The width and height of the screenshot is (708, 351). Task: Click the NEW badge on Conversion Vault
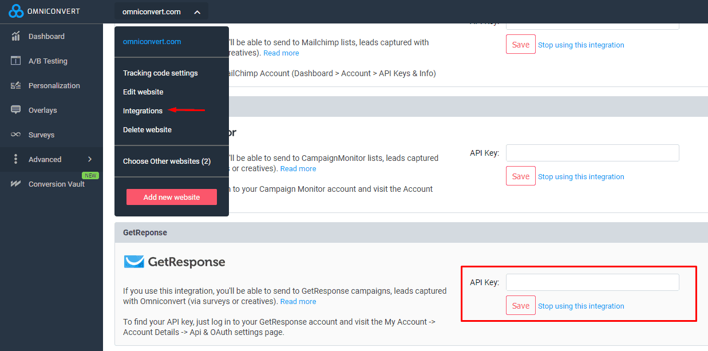pyautogui.click(x=90, y=175)
